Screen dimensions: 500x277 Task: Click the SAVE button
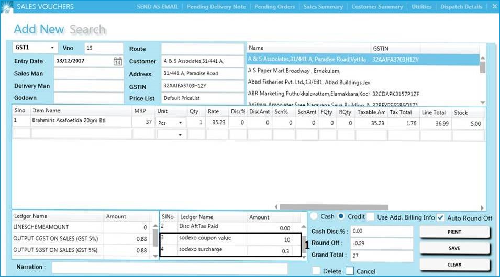point(454,248)
